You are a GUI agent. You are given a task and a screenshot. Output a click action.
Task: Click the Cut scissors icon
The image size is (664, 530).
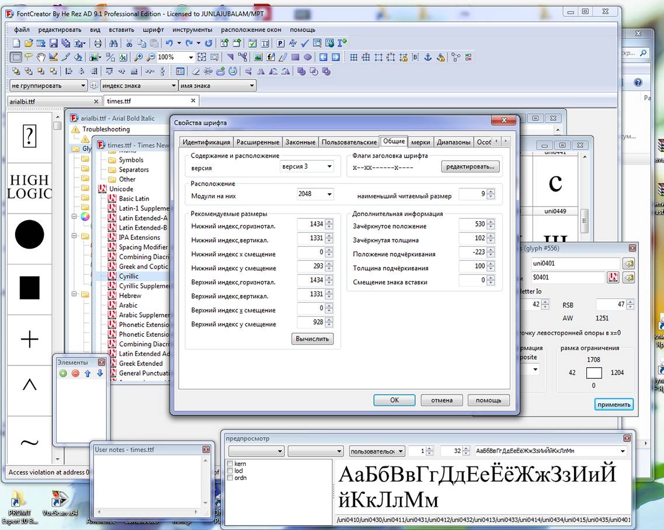pyautogui.click(x=129, y=43)
